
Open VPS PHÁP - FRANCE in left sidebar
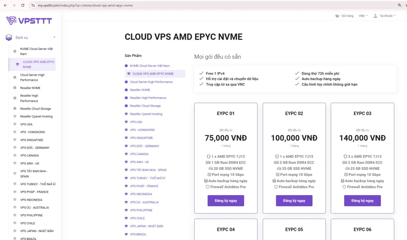(x=34, y=192)
